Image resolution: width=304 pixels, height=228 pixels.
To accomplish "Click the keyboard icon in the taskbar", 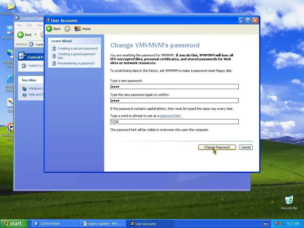I will [265, 224].
